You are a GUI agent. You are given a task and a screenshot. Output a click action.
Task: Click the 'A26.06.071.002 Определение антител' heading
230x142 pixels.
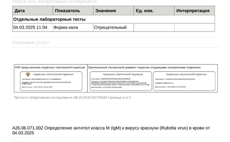pos(111,130)
